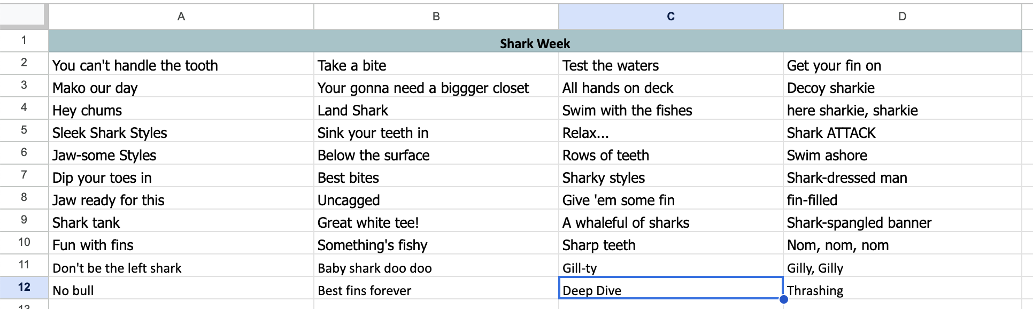Screen dimensions: 1033x309
Task: Click the "Shark ATTACK" cell
Action: tap(831, 133)
